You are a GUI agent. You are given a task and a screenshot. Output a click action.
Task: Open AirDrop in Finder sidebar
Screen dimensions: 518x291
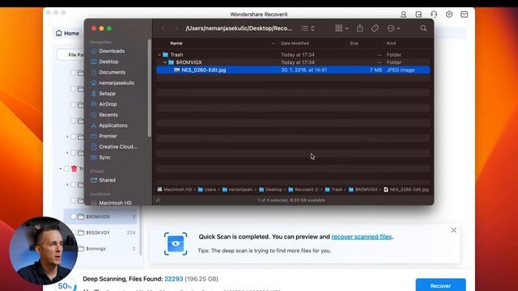(x=104, y=104)
